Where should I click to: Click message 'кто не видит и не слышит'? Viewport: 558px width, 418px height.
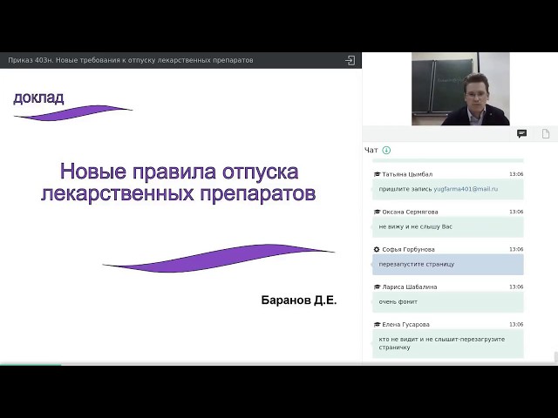[447, 343]
